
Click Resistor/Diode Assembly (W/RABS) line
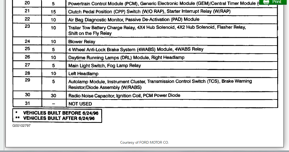coord(105,87)
